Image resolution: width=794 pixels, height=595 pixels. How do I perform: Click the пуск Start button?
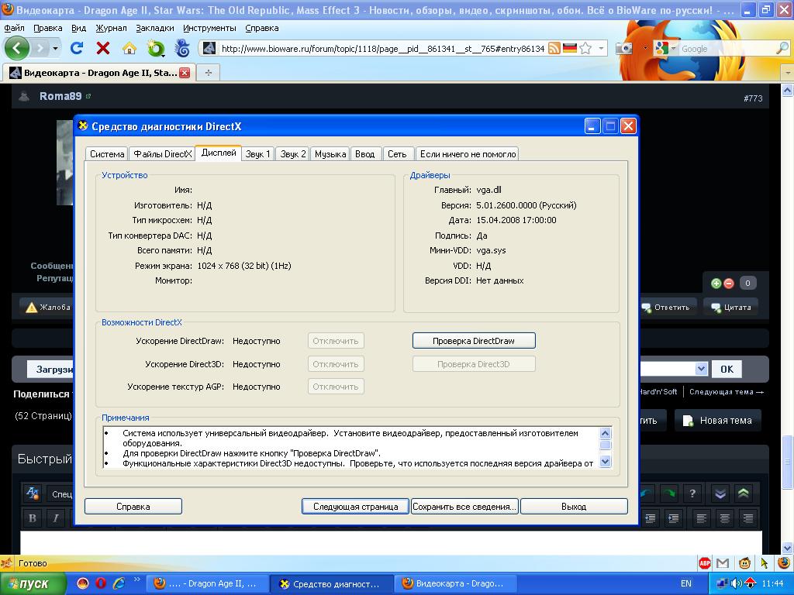(x=33, y=583)
